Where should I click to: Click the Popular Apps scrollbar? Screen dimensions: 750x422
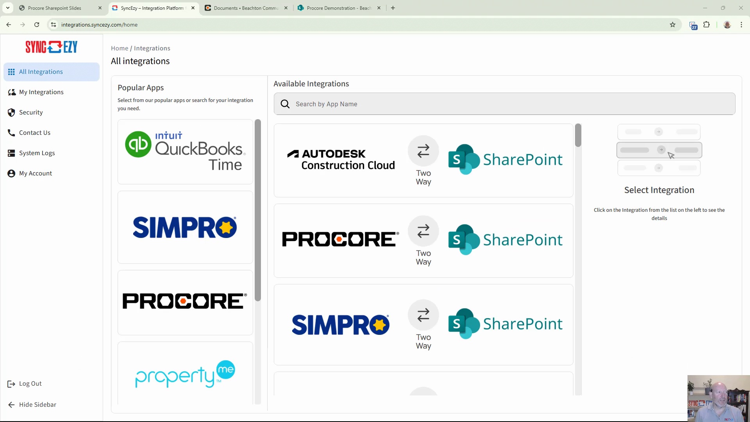coord(258,211)
